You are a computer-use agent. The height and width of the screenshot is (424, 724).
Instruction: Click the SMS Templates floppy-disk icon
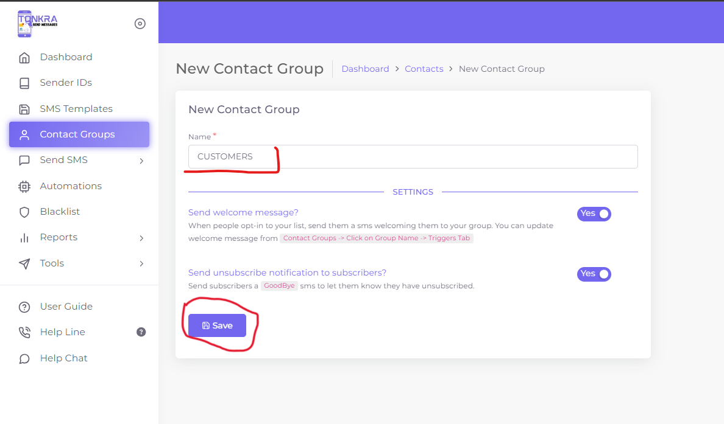24,109
